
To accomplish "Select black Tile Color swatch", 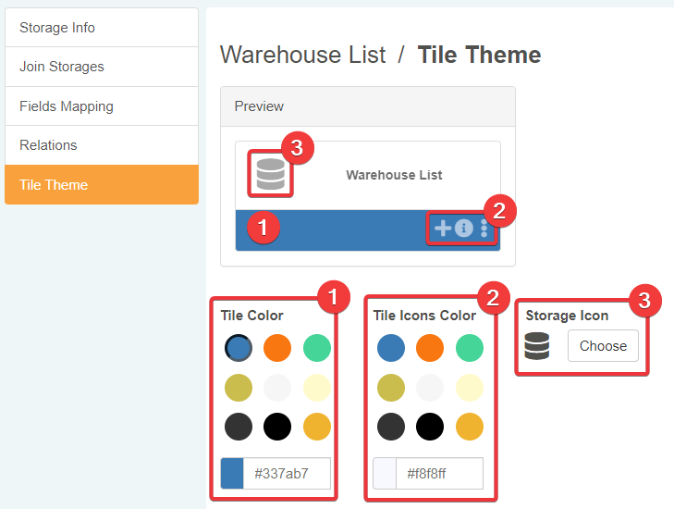I will [x=277, y=427].
